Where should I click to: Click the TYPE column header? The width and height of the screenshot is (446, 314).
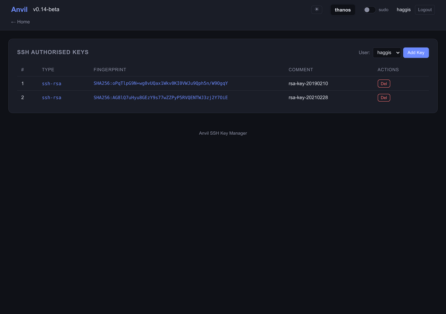[48, 69]
